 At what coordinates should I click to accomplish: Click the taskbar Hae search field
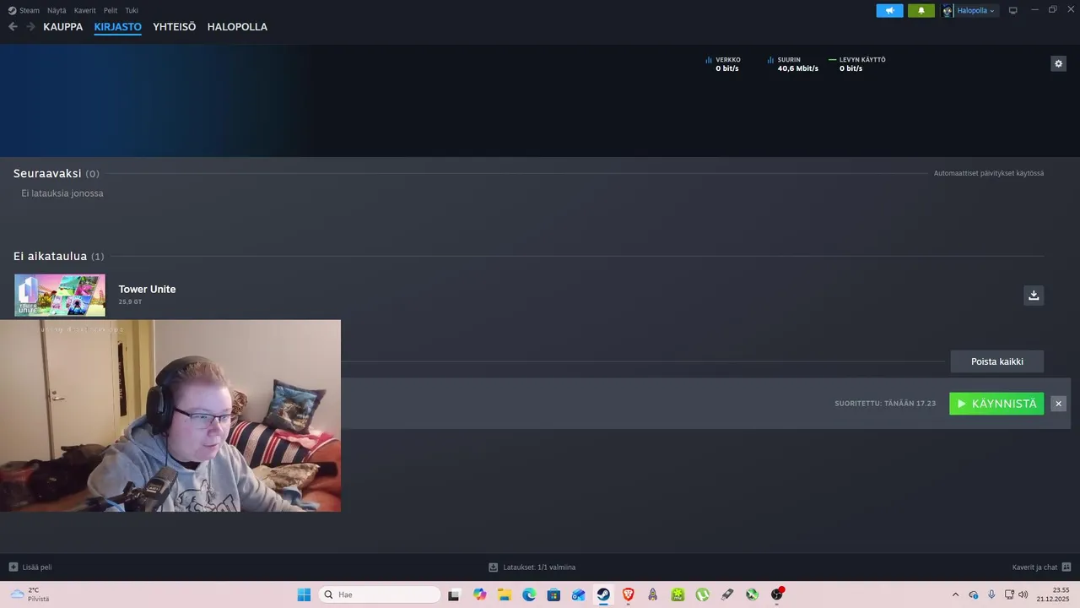click(380, 594)
